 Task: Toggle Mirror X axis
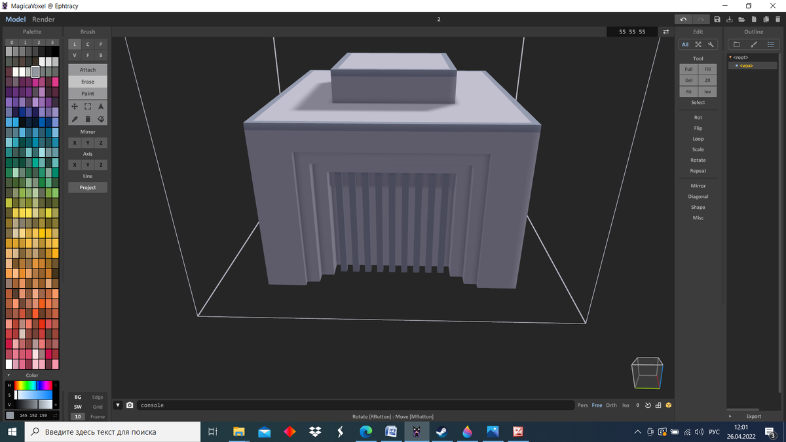click(x=75, y=143)
